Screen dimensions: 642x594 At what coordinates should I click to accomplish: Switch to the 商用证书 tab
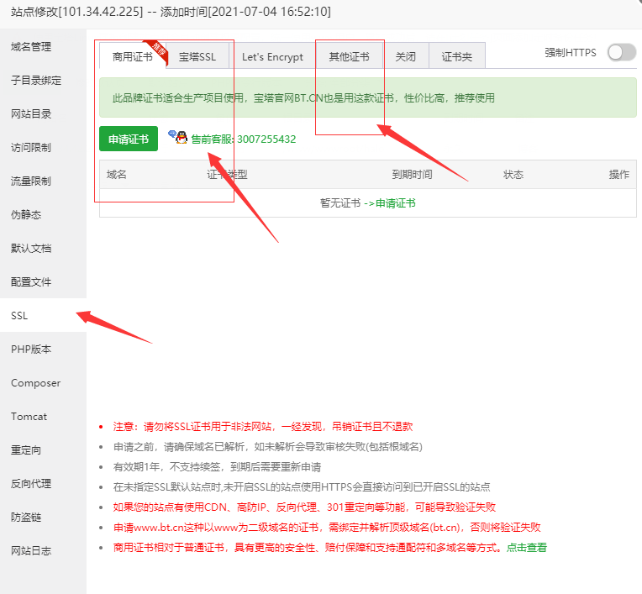pyautogui.click(x=133, y=56)
